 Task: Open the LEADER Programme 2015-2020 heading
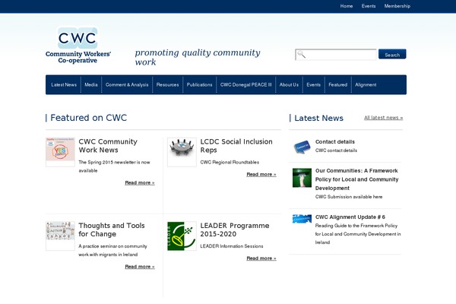(x=235, y=230)
